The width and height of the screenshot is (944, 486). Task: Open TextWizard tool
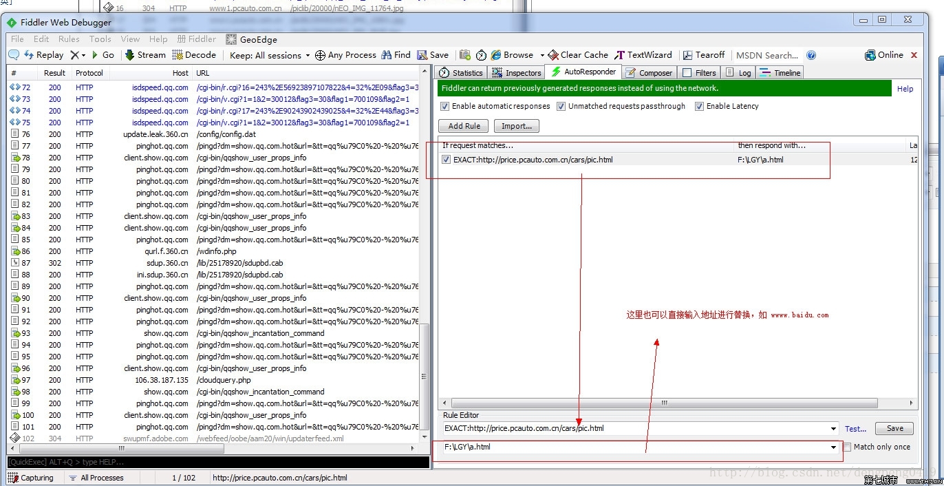coord(643,55)
